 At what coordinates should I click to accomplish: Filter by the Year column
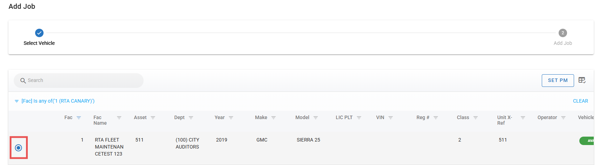point(231,118)
